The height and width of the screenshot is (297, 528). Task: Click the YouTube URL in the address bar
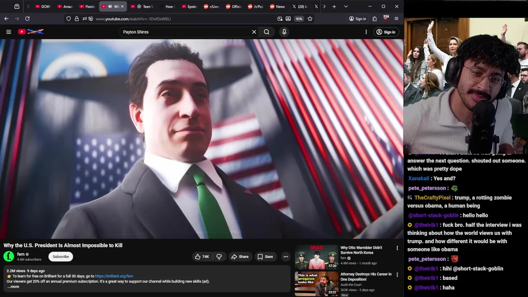click(x=133, y=19)
